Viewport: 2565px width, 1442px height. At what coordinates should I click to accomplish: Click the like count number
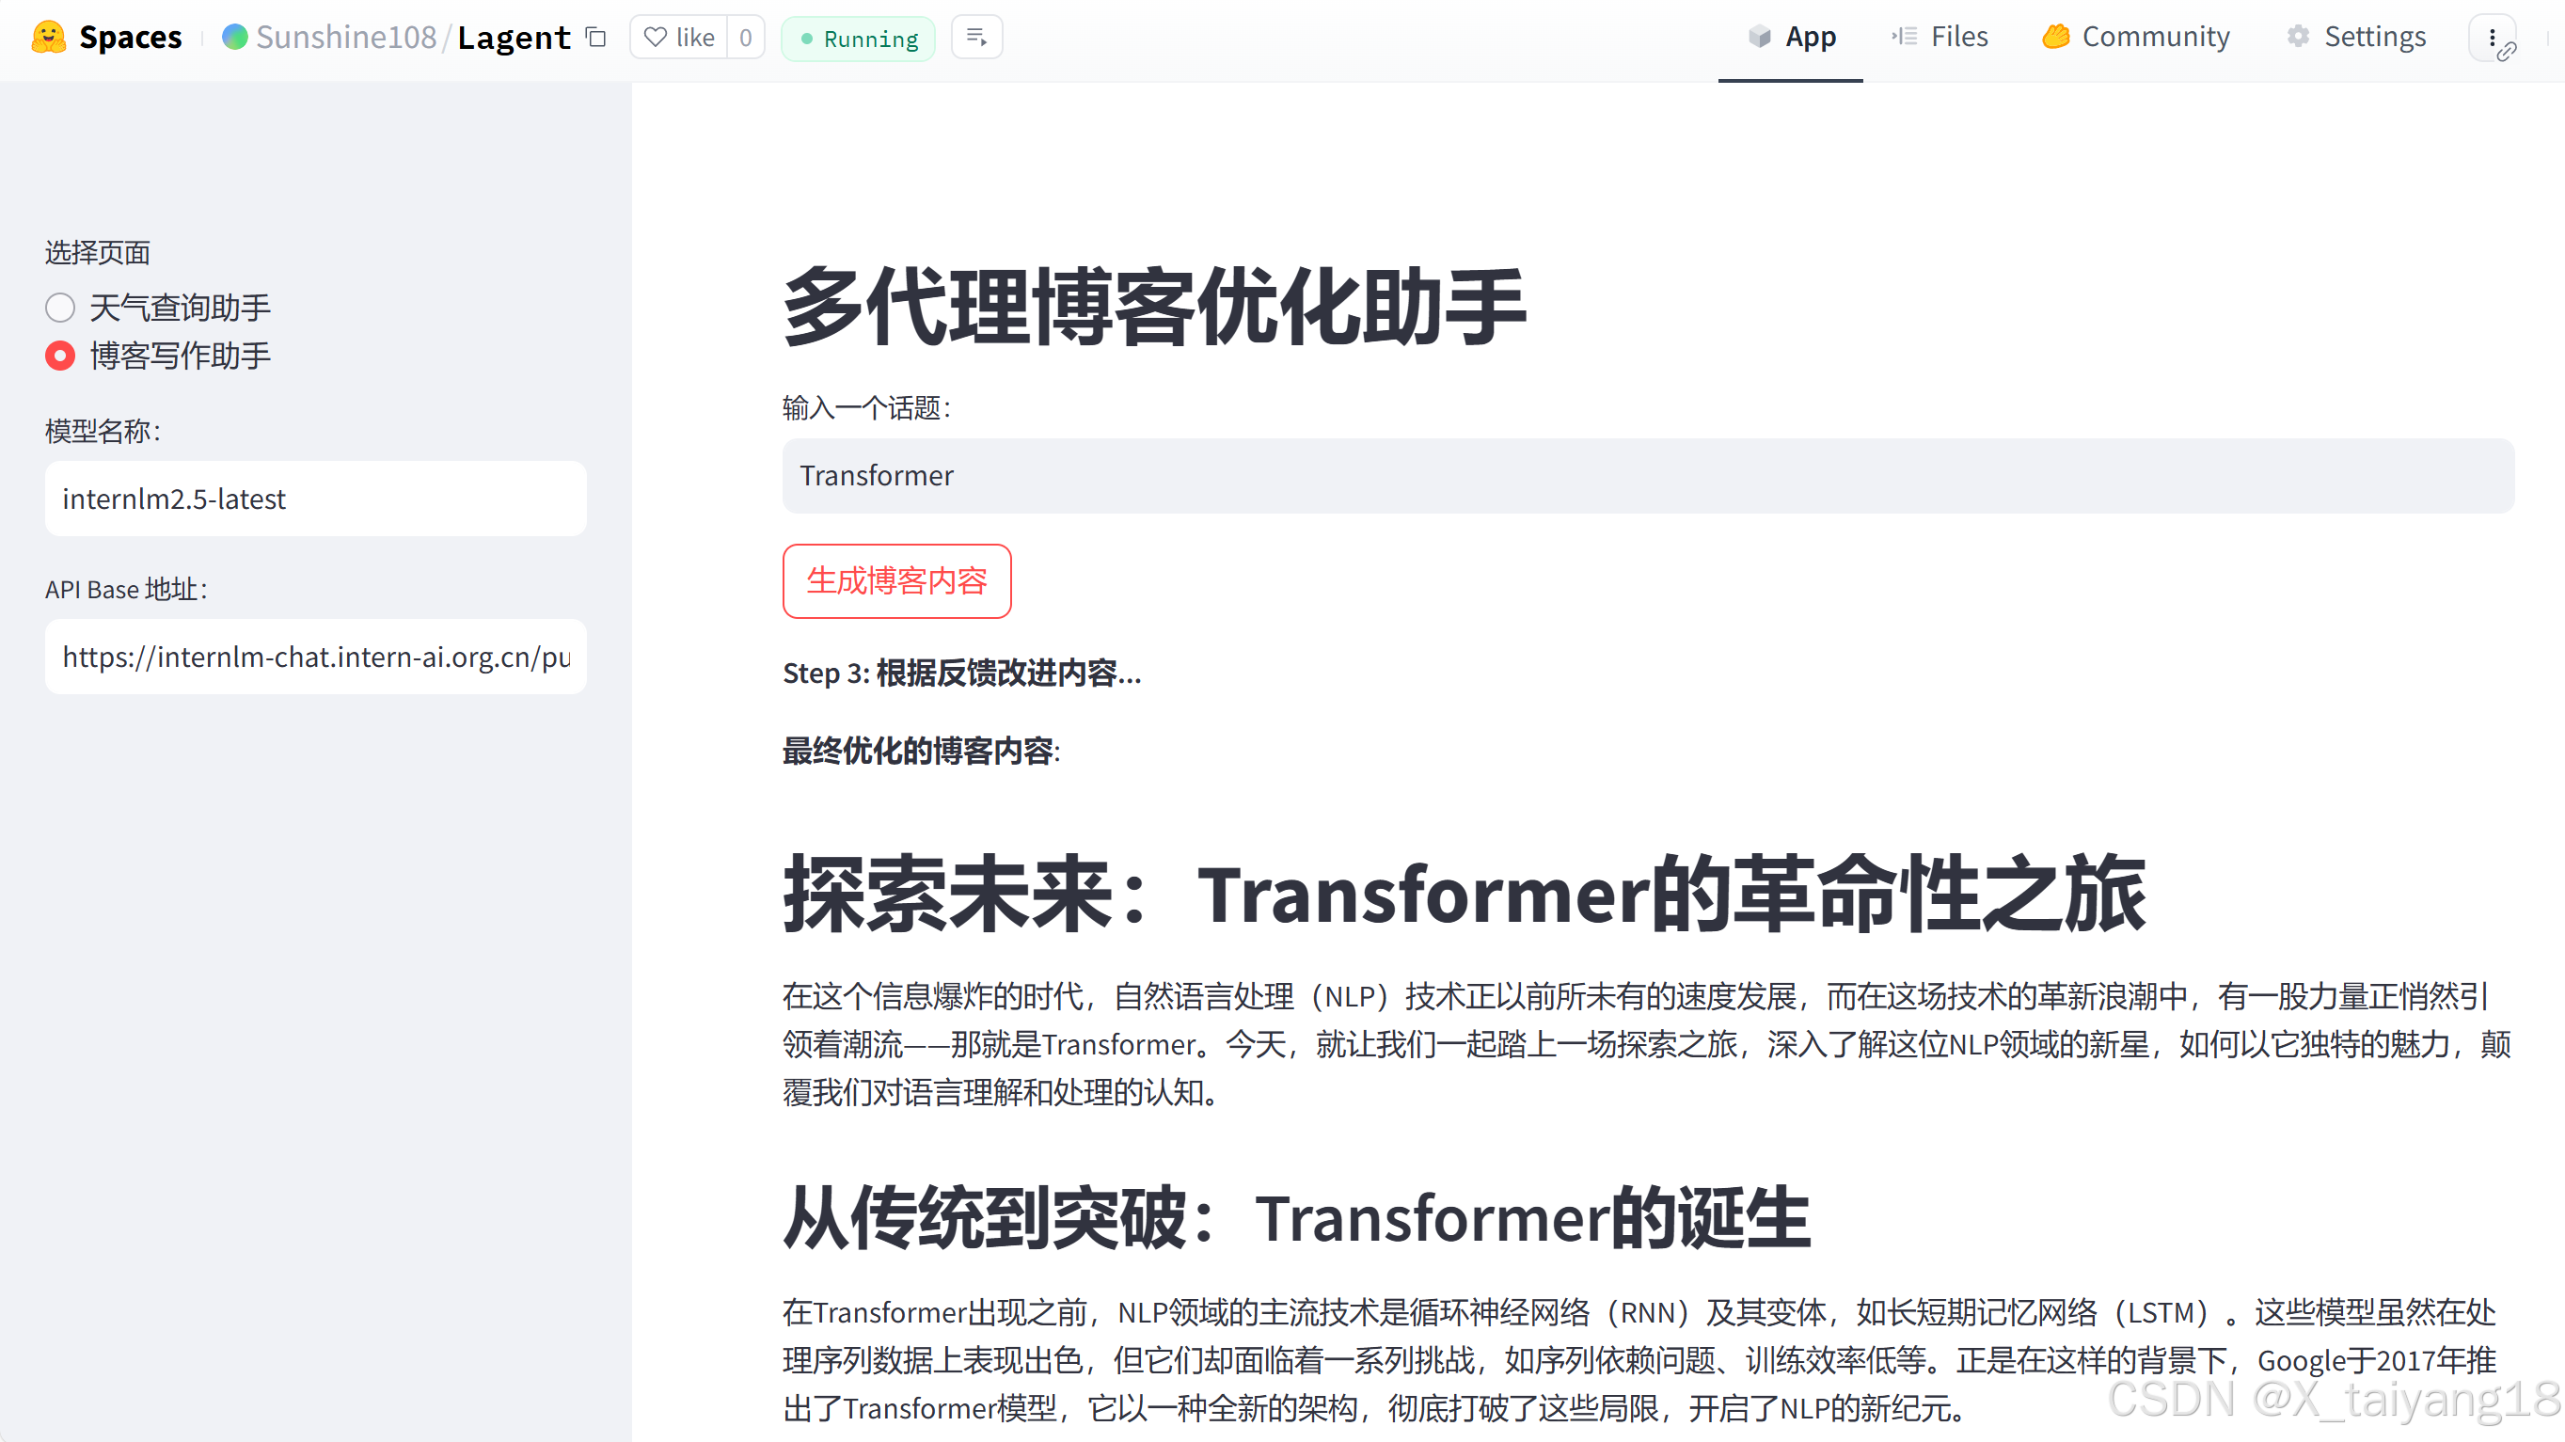[x=745, y=38]
